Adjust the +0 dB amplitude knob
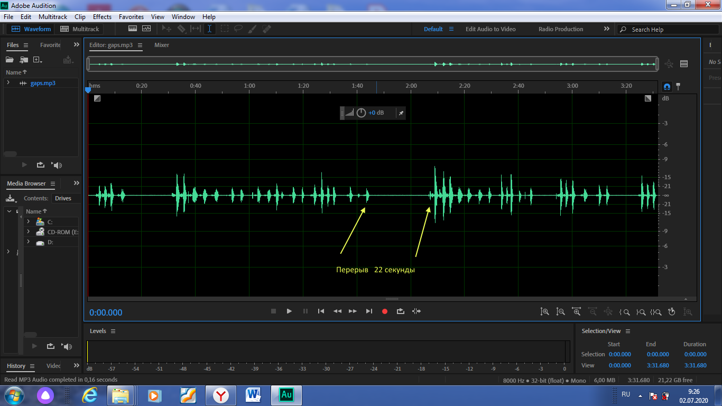The height and width of the screenshot is (406, 722). [361, 113]
